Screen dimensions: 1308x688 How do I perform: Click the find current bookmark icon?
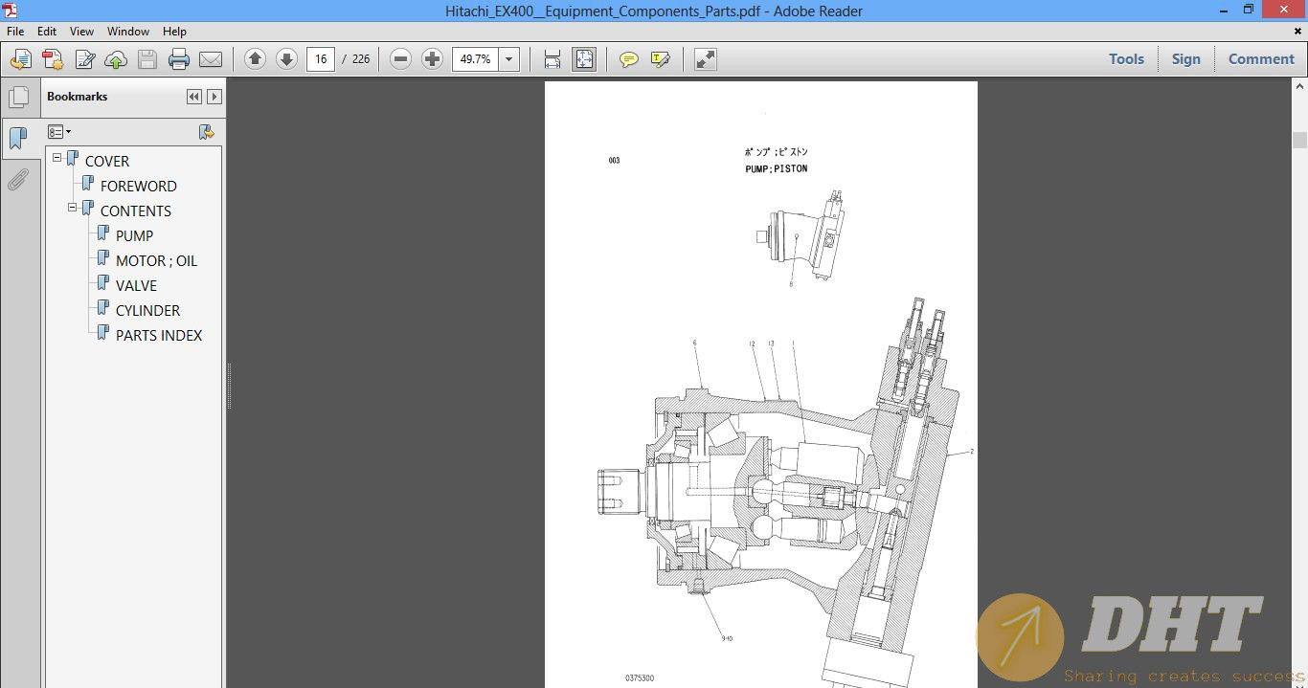coord(206,132)
